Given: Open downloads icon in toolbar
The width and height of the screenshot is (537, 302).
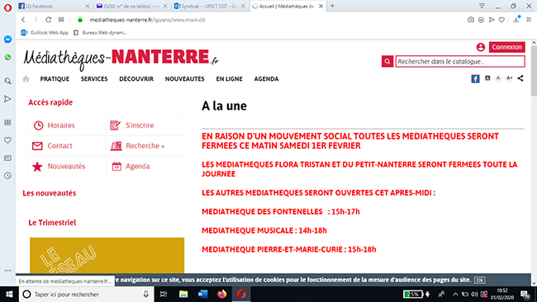Looking at the screenshot, I should pos(516,20).
